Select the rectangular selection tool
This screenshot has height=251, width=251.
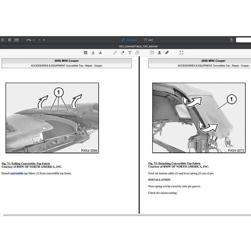click(181, 52)
